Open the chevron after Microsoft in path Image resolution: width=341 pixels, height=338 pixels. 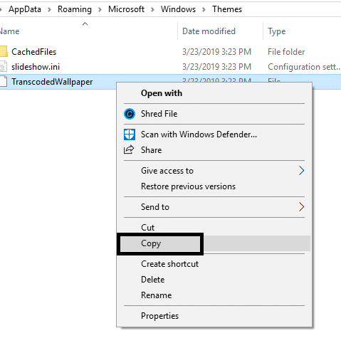152,9
